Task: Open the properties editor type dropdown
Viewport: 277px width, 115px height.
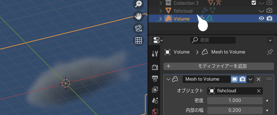Action: tap(158, 40)
